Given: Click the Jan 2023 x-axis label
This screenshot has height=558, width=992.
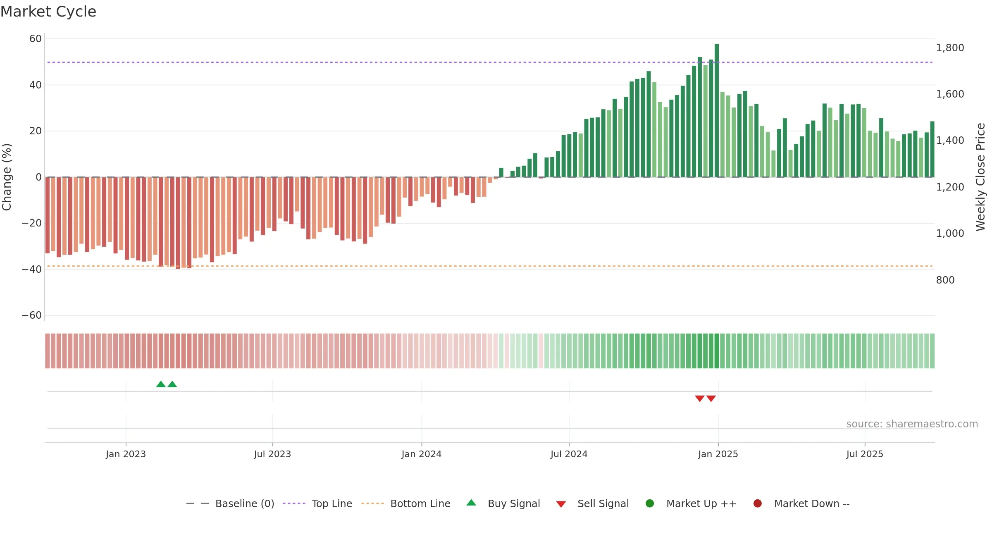Looking at the screenshot, I should point(126,454).
